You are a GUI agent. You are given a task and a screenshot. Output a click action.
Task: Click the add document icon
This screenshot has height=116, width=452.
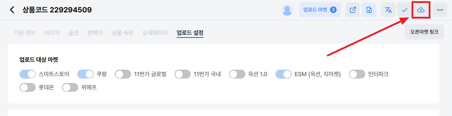[369, 10]
